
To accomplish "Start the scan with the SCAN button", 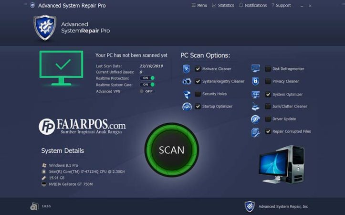I will [x=172, y=150].
